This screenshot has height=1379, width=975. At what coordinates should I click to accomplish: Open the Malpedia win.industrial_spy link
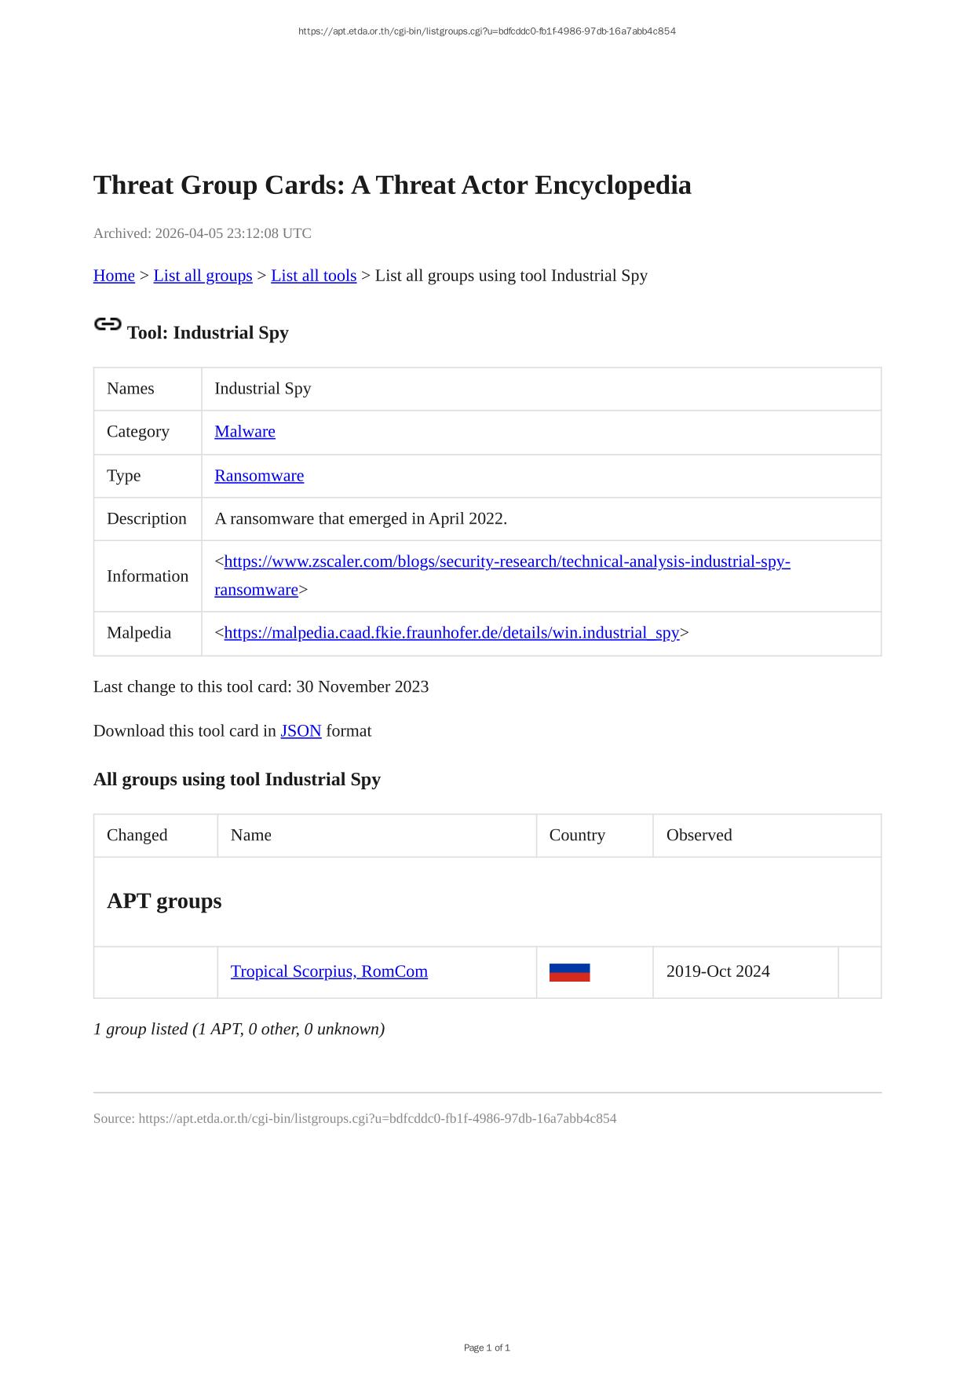451,633
